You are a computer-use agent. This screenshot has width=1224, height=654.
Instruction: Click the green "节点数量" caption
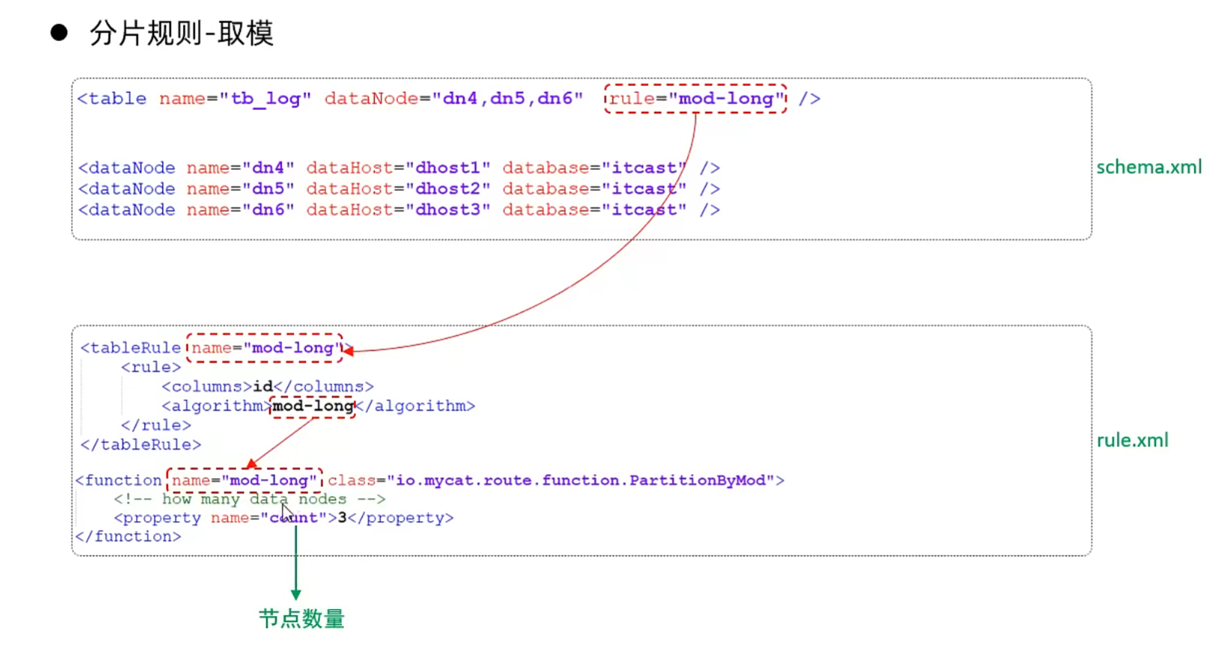point(302,618)
